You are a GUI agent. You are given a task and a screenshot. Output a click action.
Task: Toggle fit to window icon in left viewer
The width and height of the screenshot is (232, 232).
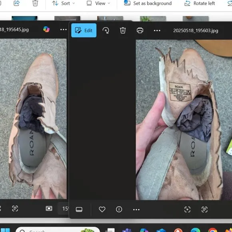tap(49, 208)
